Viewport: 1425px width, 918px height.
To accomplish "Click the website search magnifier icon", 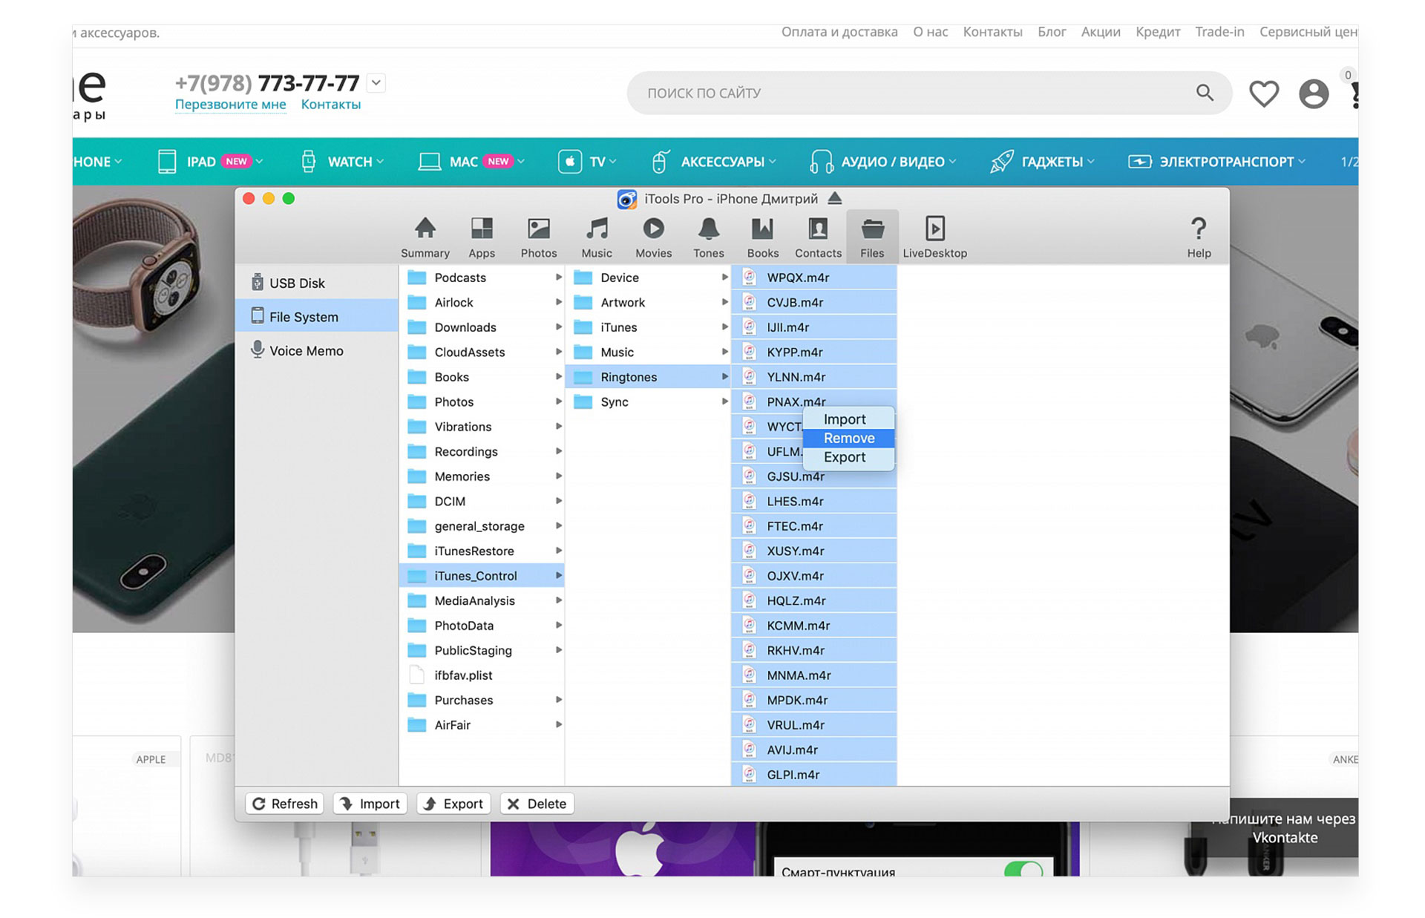I will pos(1205,93).
